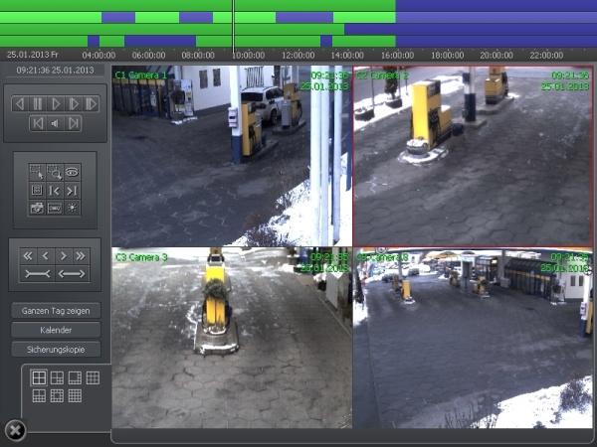Image resolution: width=597 pixels, height=447 pixels.
Task: Click the cassette tape export icon
Action: tap(55, 207)
